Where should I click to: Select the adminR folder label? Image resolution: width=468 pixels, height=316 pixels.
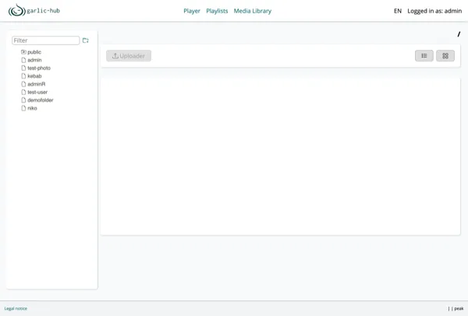[x=37, y=84]
